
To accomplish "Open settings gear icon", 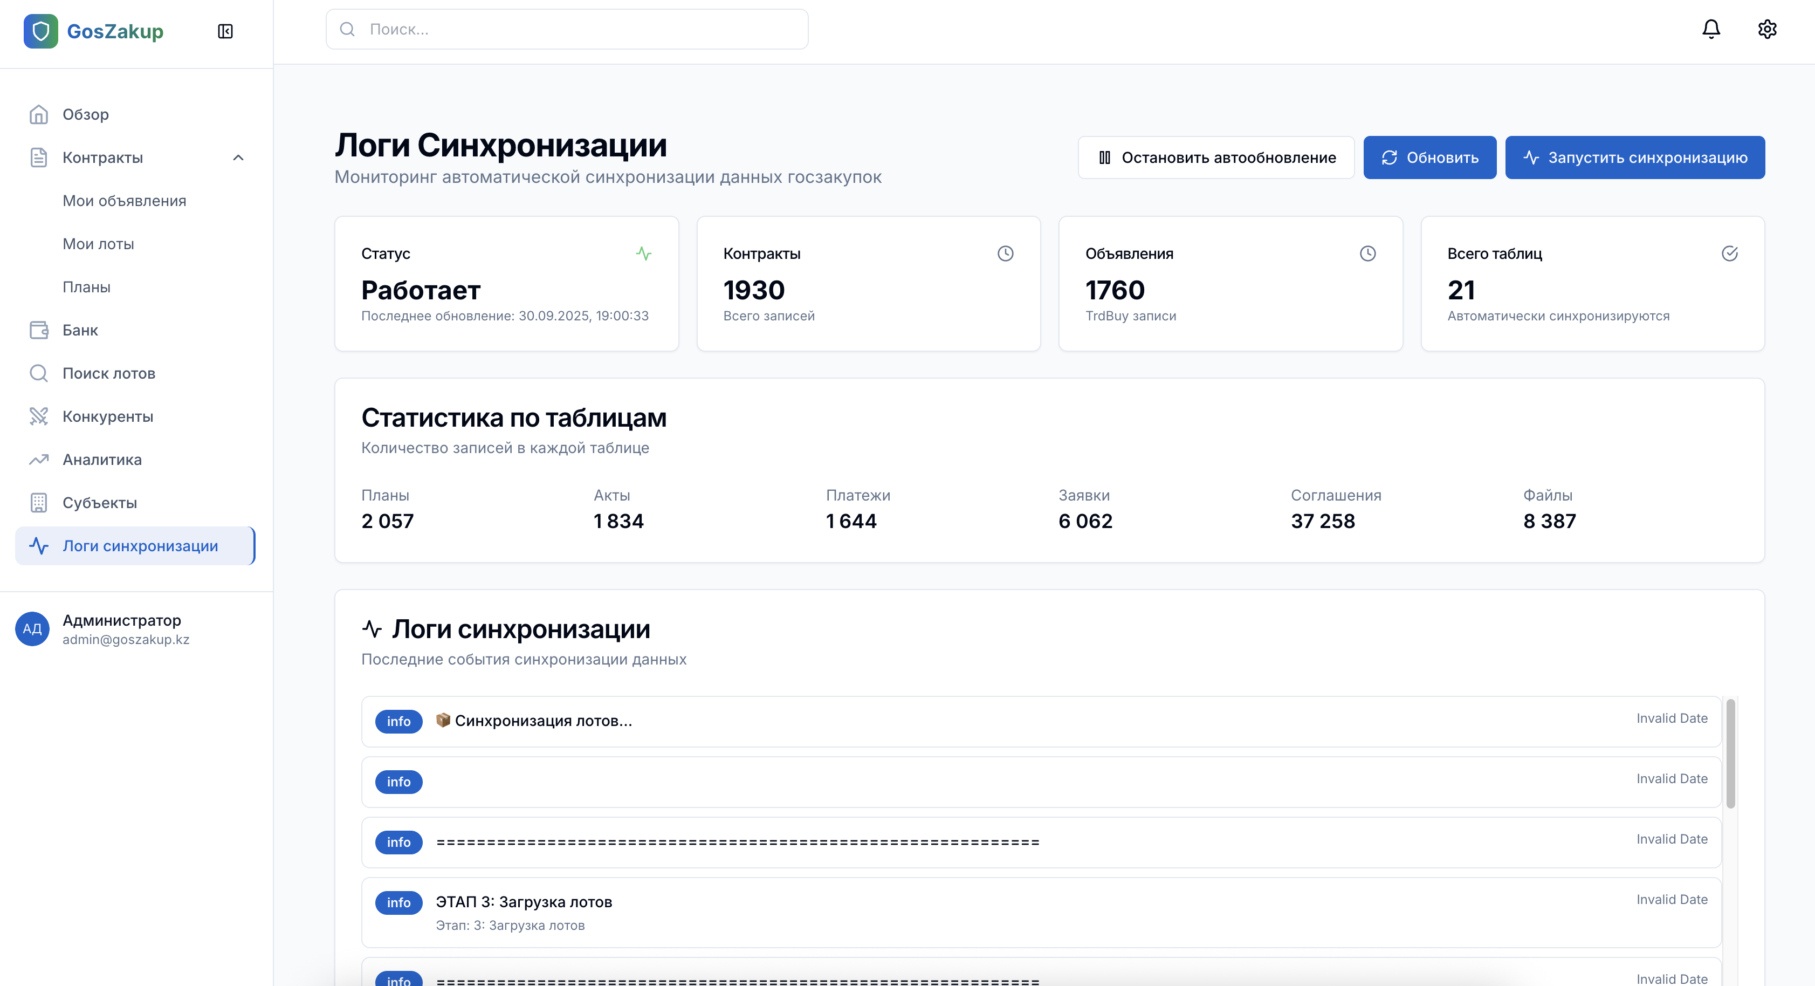I will [1767, 29].
